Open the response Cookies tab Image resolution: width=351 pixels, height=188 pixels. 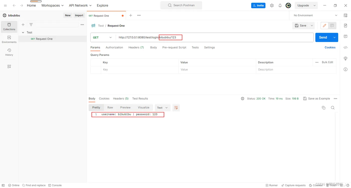coord(104,99)
